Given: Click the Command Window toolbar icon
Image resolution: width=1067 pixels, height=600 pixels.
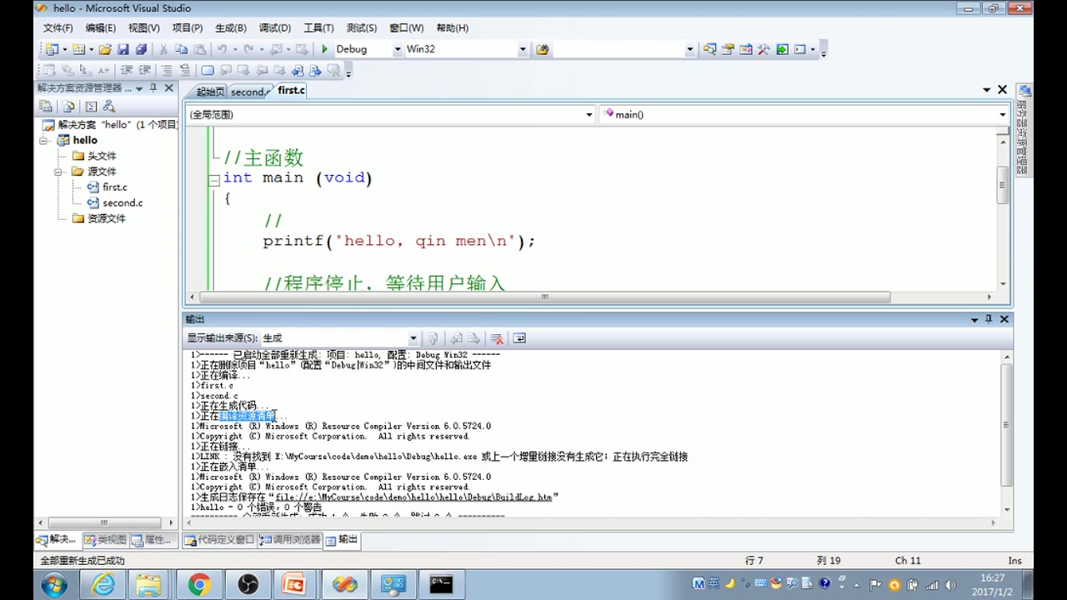Looking at the screenshot, I should [x=800, y=49].
